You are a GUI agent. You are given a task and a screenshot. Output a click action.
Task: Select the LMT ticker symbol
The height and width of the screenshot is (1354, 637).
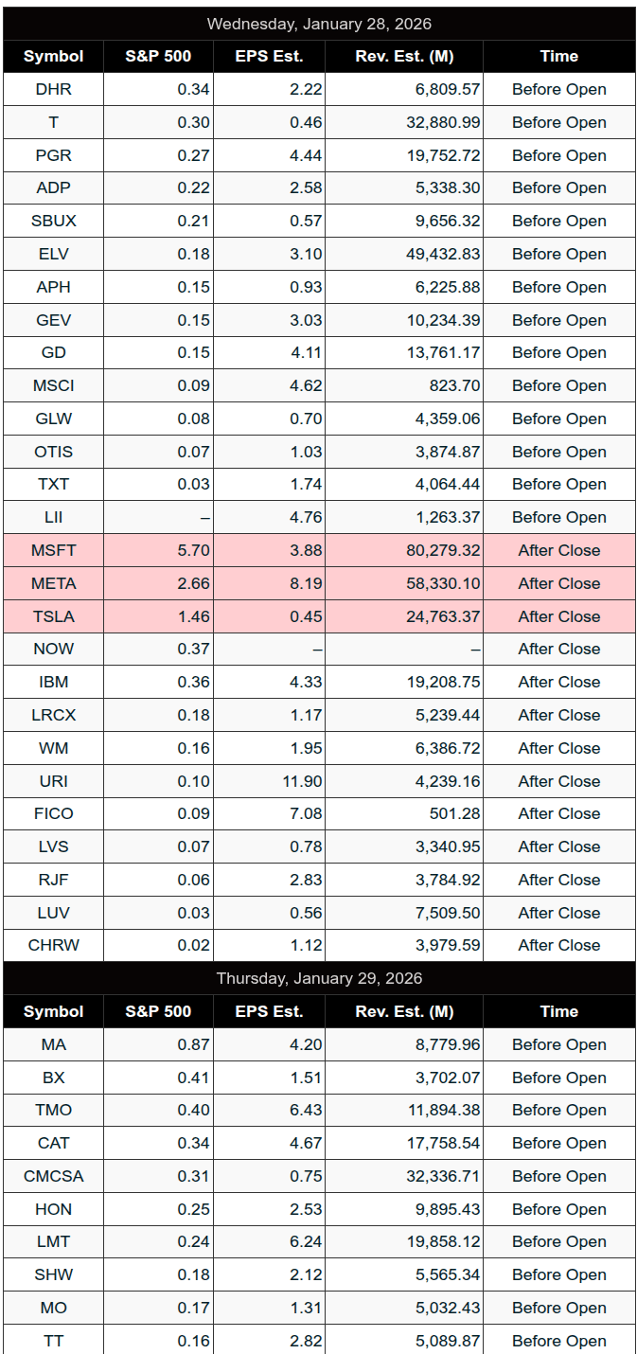53,1241
